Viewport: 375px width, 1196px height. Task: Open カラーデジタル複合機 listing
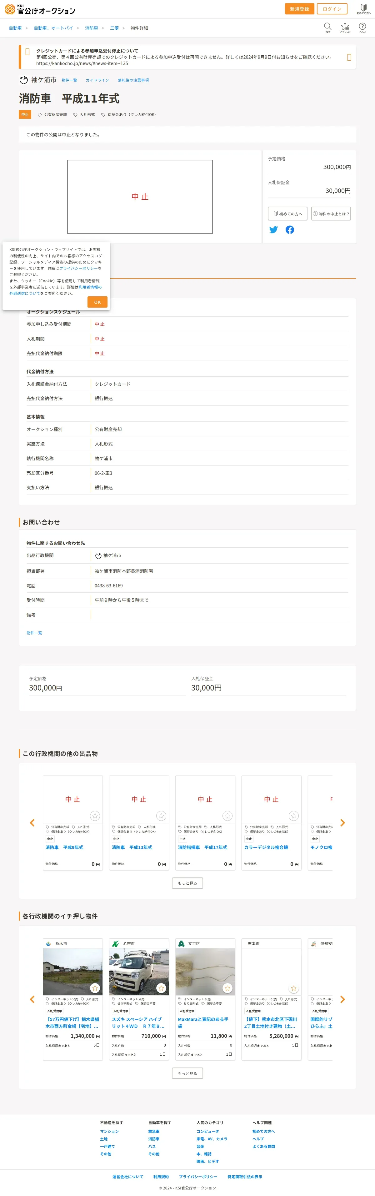[266, 847]
